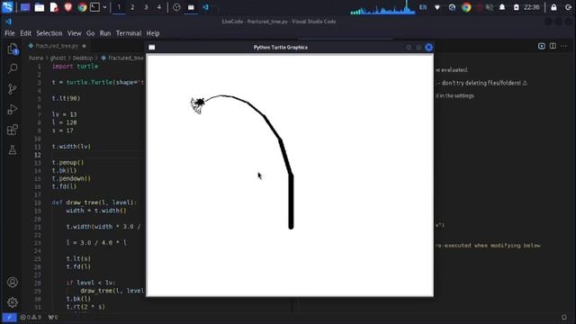Click the CPU graph monitor in panel
The height and width of the screenshot is (324, 576).
pyautogui.click(x=382, y=7)
